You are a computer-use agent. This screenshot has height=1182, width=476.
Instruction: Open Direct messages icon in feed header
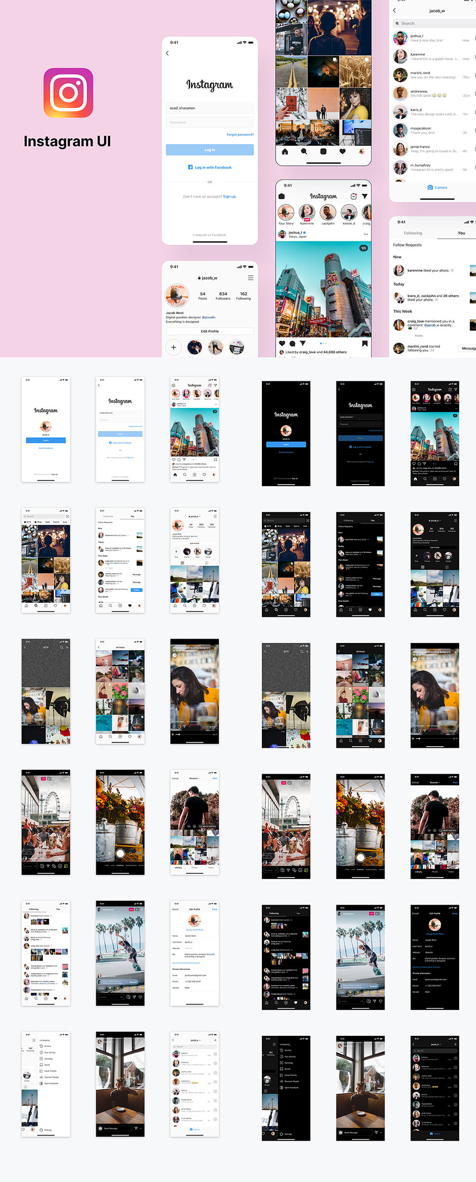pyautogui.click(x=364, y=196)
